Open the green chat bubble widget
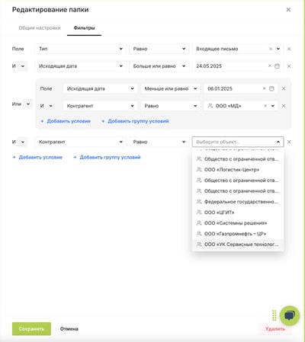 (290, 315)
